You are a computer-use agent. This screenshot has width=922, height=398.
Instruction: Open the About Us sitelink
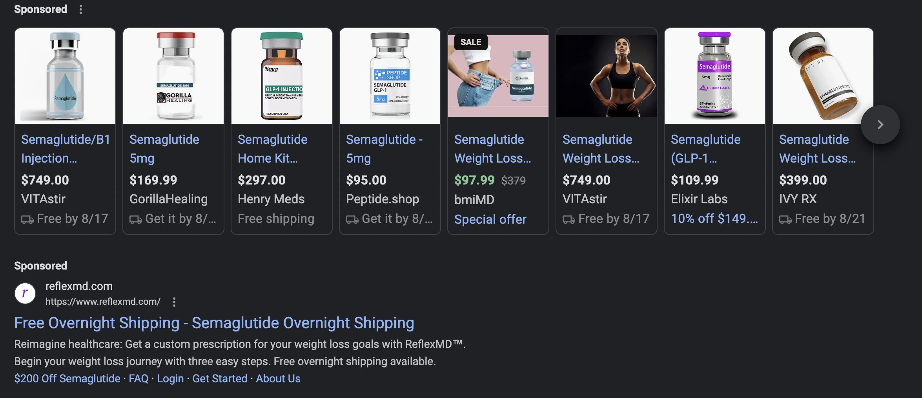click(278, 378)
